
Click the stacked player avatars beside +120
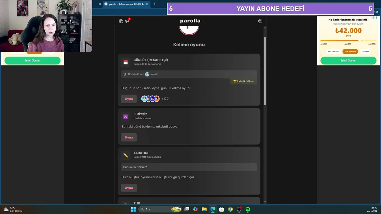click(x=150, y=99)
